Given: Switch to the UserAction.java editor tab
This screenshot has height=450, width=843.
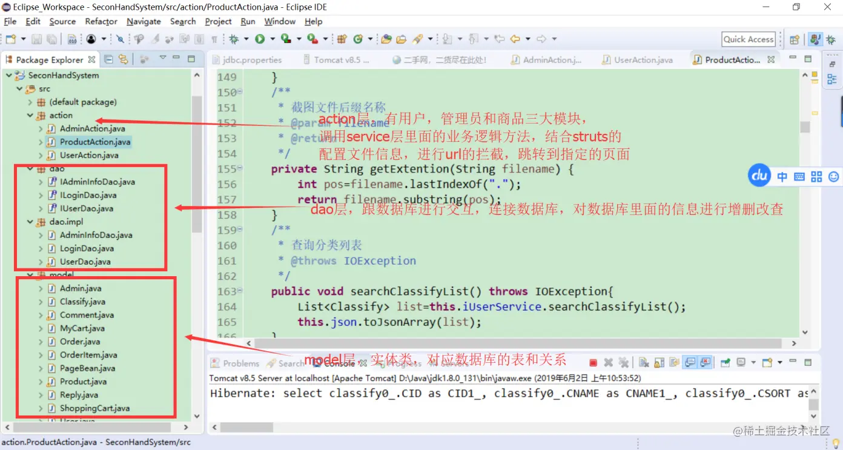Looking at the screenshot, I should (x=638, y=60).
